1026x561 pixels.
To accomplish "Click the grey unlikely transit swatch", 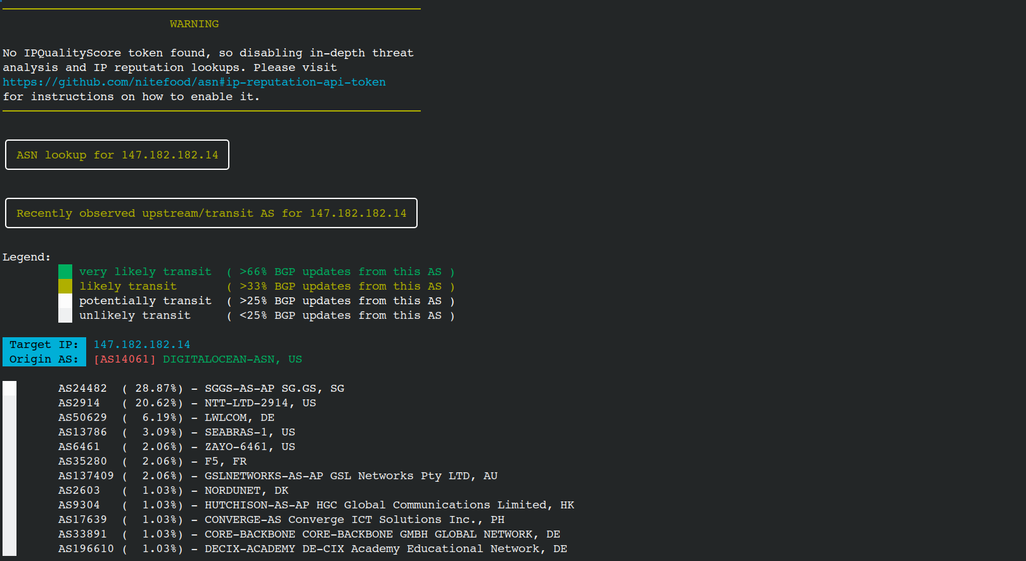I will coord(65,316).
